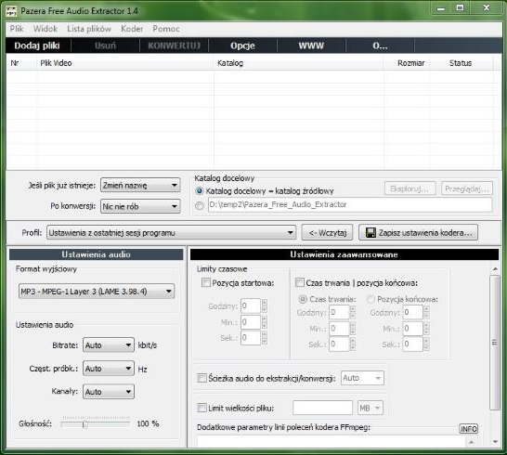Click Czas trwania Sek. spinner arrows
The image size is (507, 455).
click(x=353, y=344)
